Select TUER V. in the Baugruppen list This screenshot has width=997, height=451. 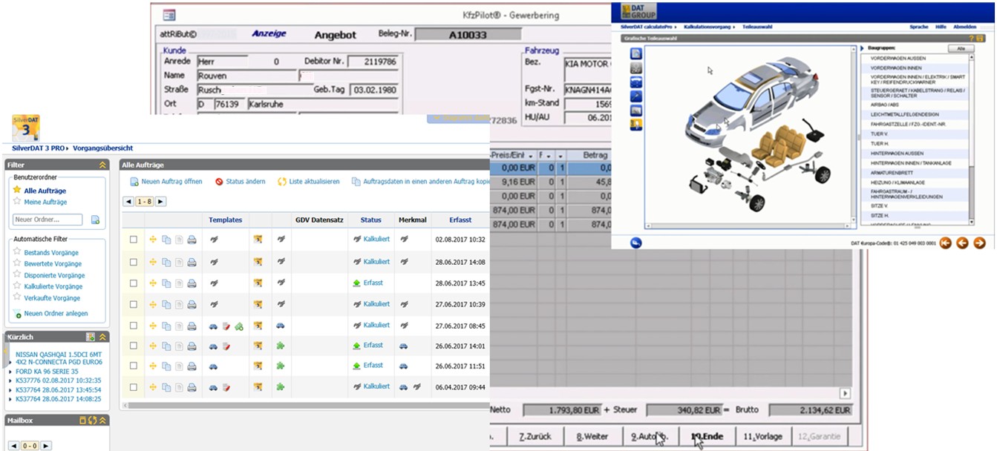pos(880,134)
